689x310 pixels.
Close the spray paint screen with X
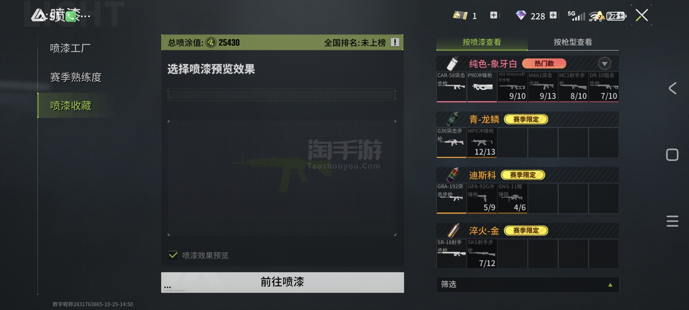[x=642, y=15]
